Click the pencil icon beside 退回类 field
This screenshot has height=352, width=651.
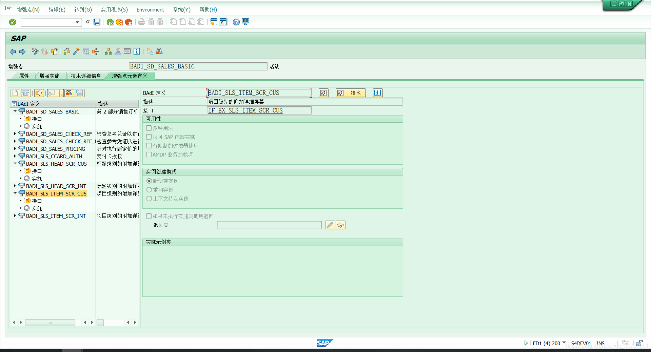[x=330, y=225]
